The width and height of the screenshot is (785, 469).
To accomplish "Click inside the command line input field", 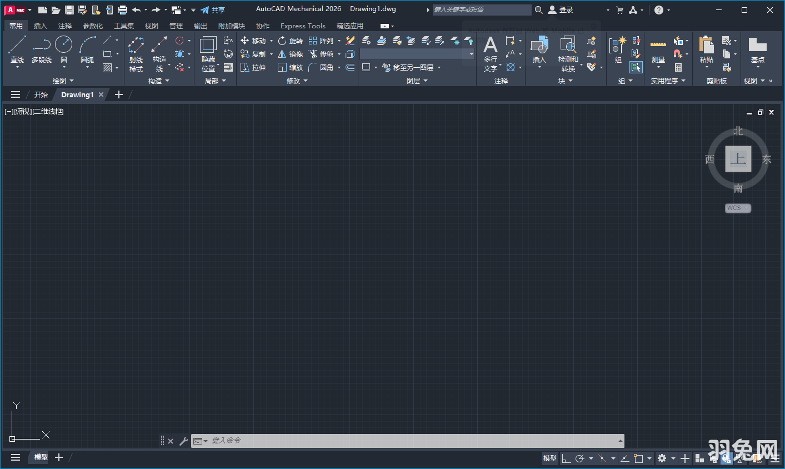I will click(389, 441).
